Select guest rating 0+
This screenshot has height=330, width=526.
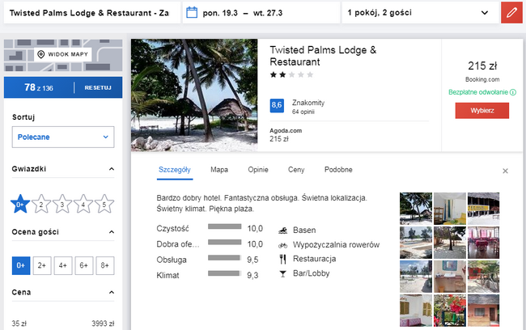click(21, 265)
